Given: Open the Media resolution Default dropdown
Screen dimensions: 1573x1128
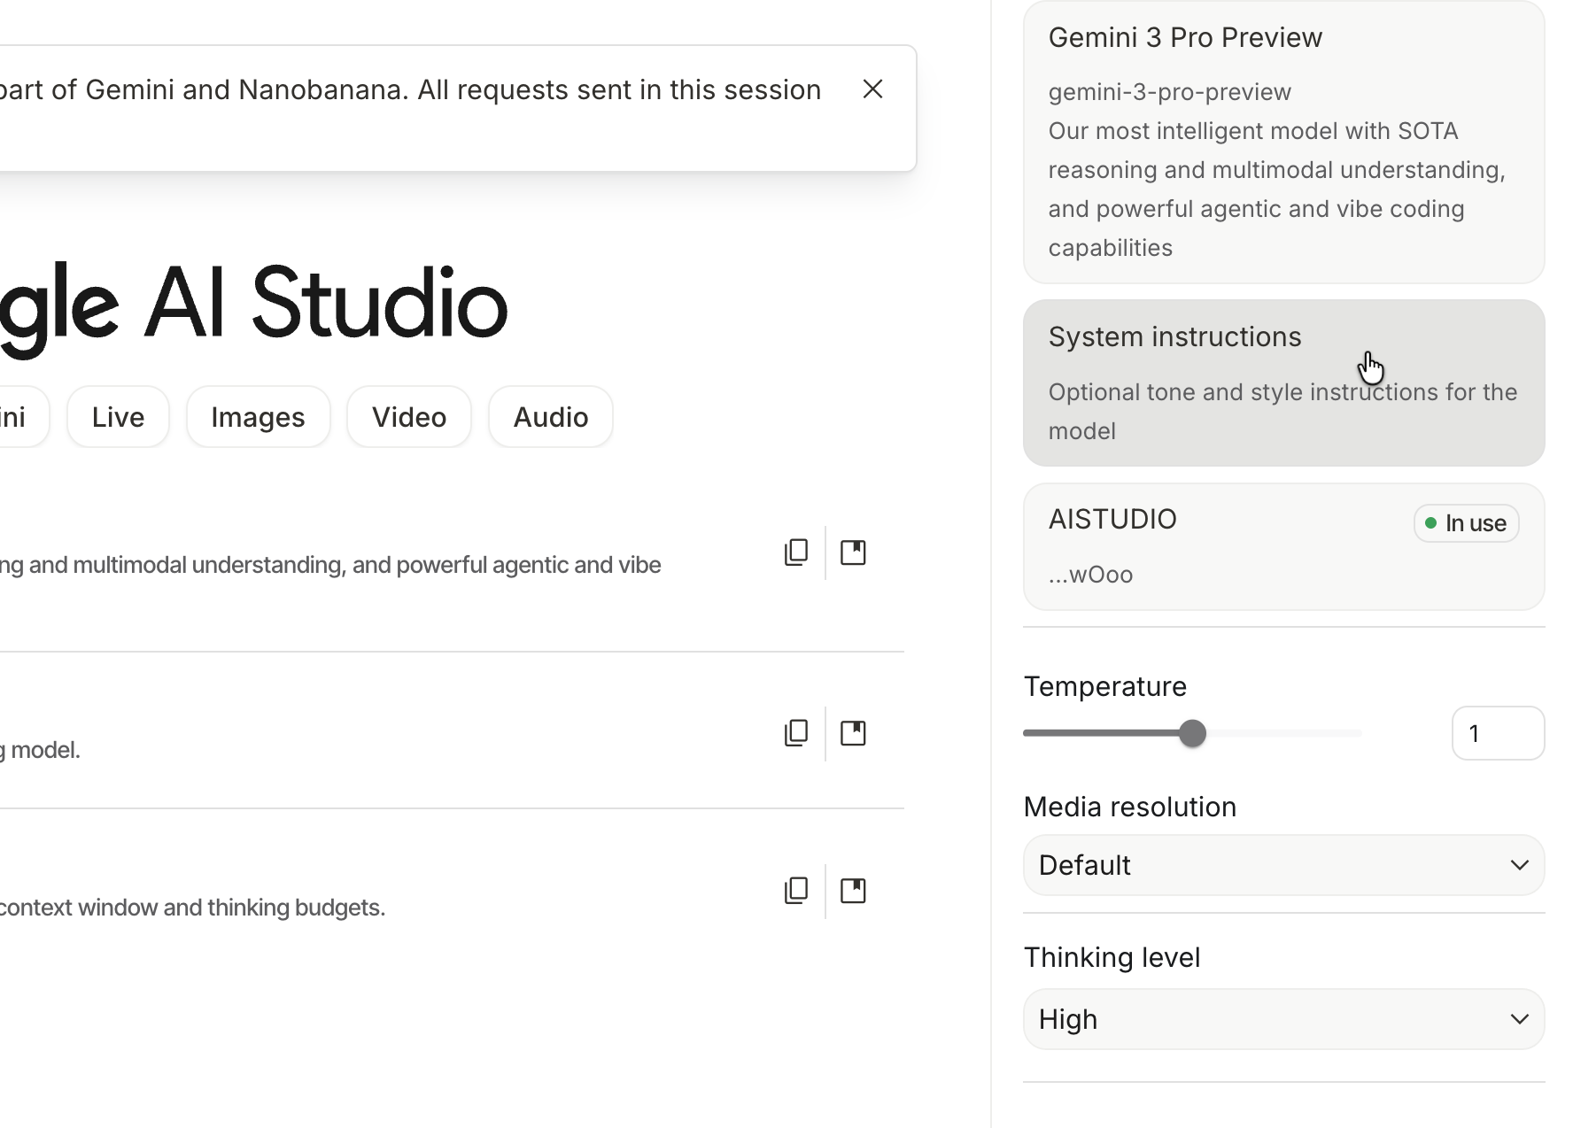Looking at the screenshot, I should [x=1284, y=865].
